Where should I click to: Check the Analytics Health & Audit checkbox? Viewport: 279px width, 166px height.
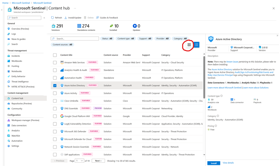tap(55, 70)
